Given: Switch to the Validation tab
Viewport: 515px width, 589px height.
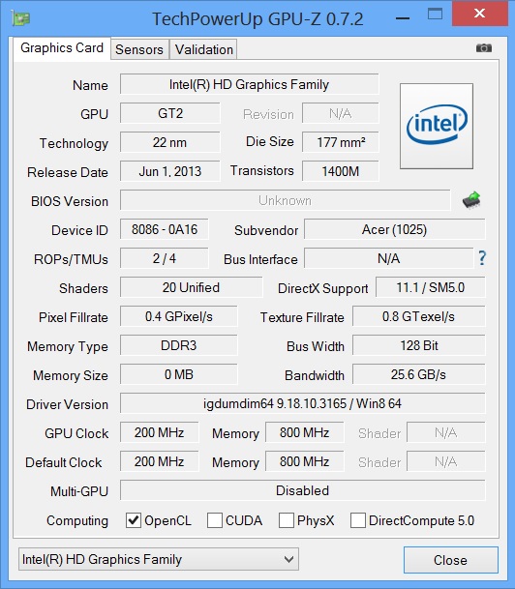Looking at the screenshot, I should click(x=204, y=49).
